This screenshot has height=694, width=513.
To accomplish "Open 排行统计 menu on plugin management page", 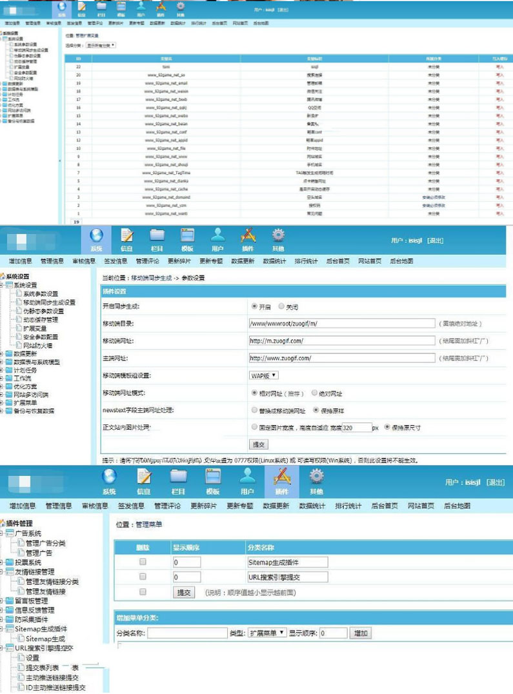I will (x=348, y=506).
